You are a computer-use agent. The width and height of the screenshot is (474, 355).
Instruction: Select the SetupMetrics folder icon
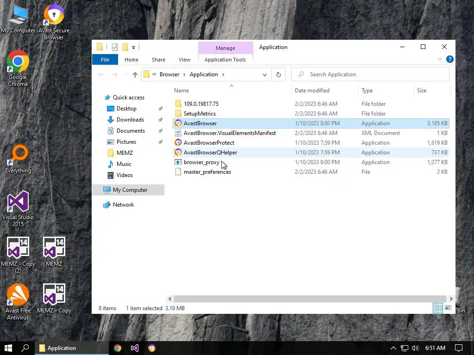pyautogui.click(x=178, y=114)
